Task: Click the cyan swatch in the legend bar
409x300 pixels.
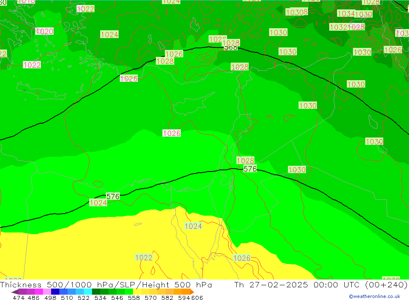Action: (x=88, y=292)
